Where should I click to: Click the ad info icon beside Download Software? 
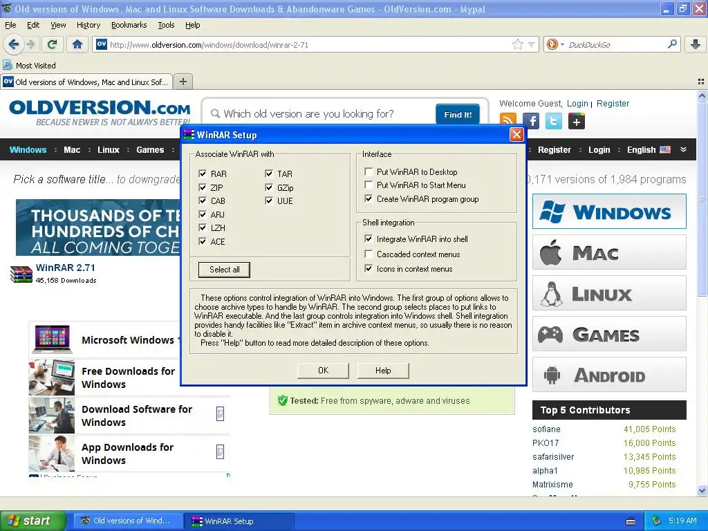221,413
